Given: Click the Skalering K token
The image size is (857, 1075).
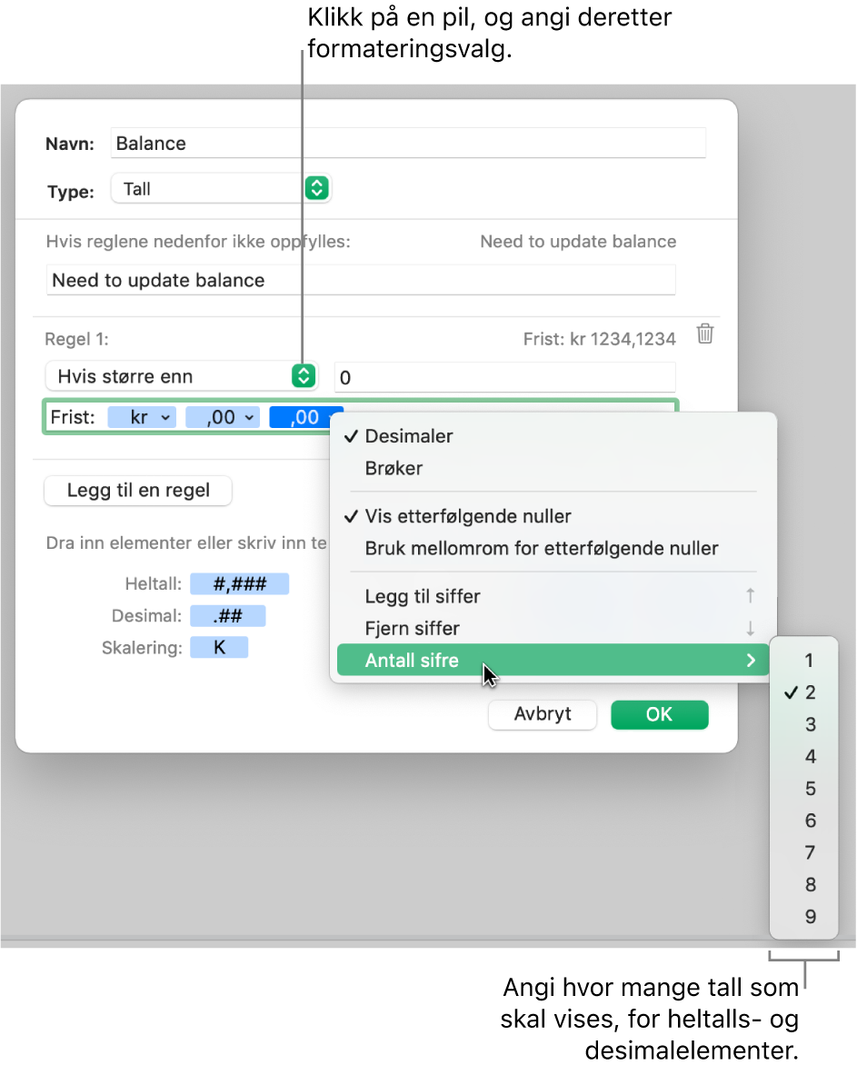Looking at the screenshot, I should [219, 647].
